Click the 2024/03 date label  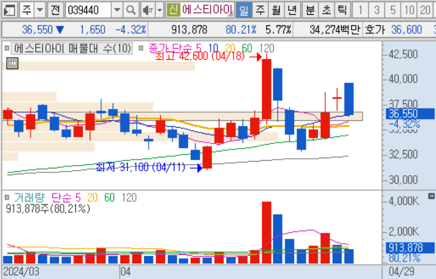point(21,272)
